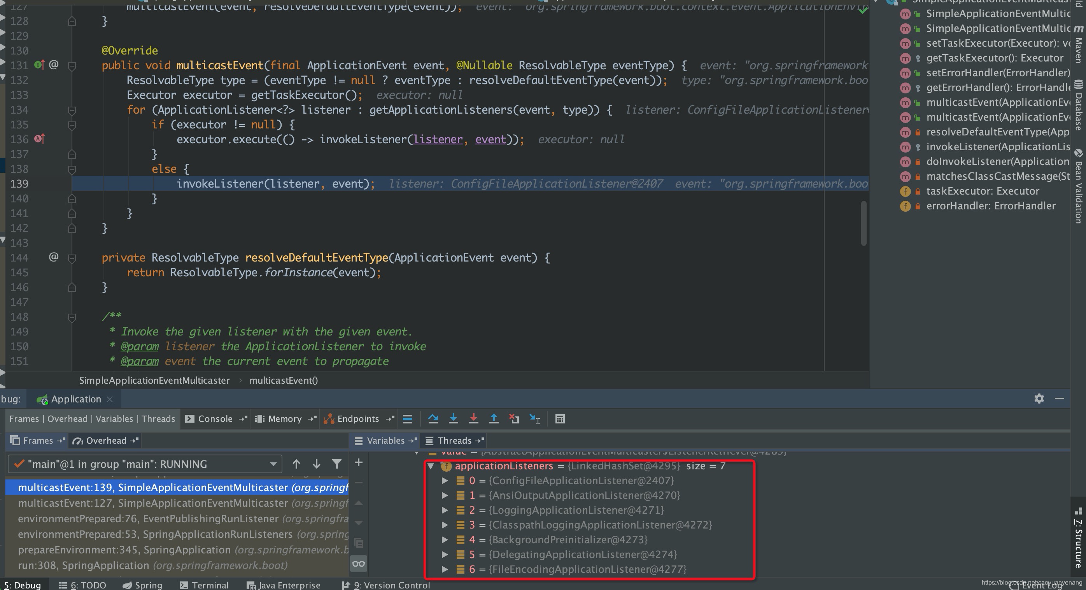Click the step out icon in debug toolbar
The image size is (1086, 590).
(494, 419)
